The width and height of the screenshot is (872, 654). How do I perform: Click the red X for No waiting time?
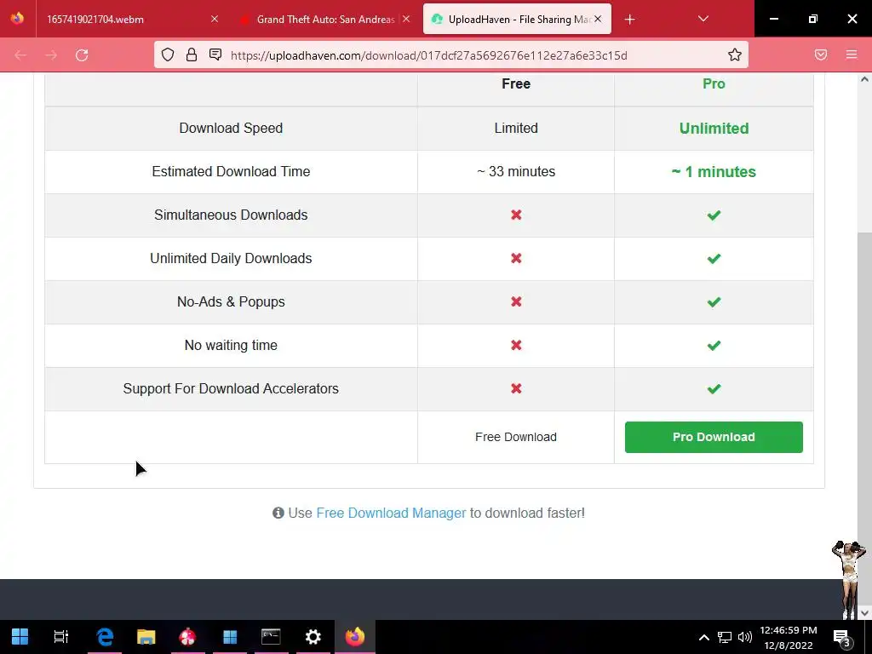516,345
